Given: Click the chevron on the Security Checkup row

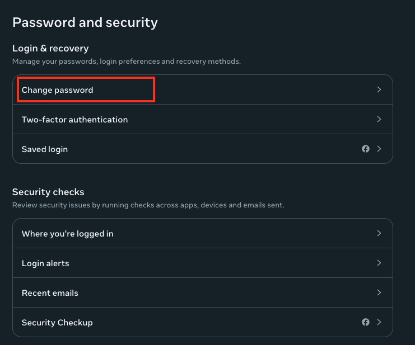Looking at the screenshot, I should click(379, 322).
